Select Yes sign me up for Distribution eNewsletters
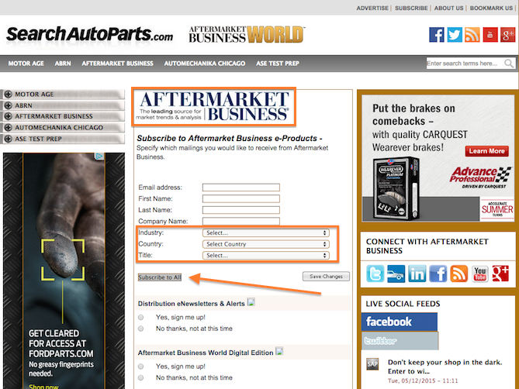The width and height of the screenshot is (519, 389). (x=141, y=317)
